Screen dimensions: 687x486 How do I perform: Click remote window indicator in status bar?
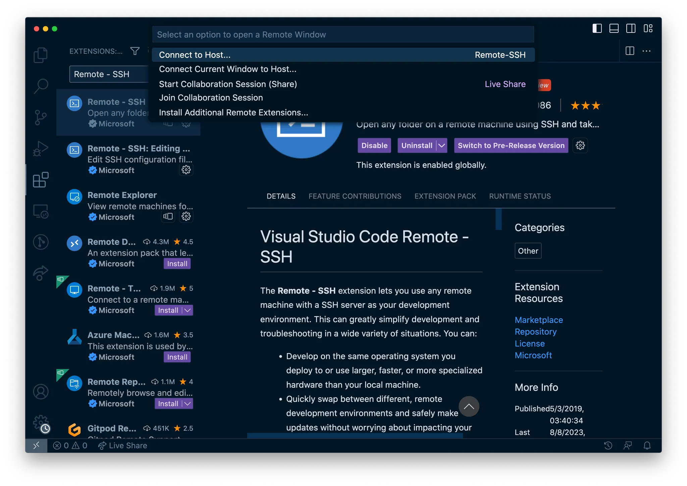pyautogui.click(x=36, y=445)
